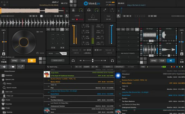Select loop length 1/16 on deck A
This screenshot has width=185, height=114.
53,35
